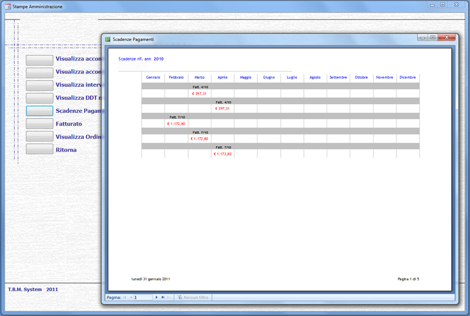Maximize the Stampe Amministrazione window

tap(442, 5)
